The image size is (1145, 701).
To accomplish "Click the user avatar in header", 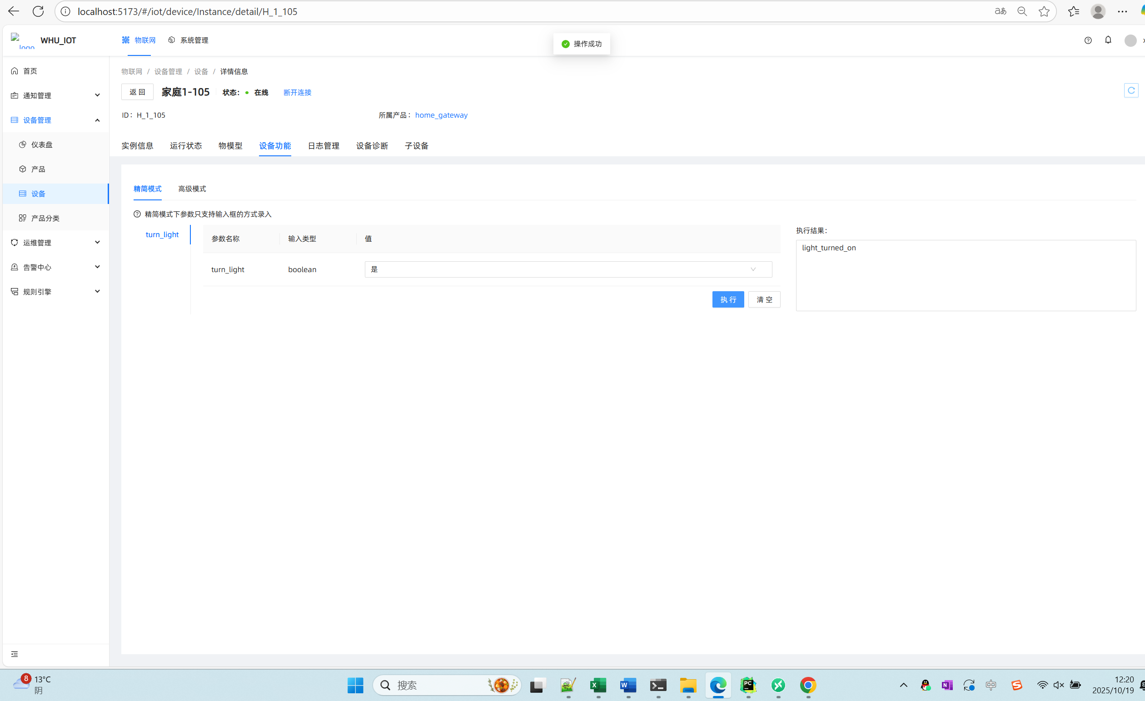I will (x=1130, y=40).
